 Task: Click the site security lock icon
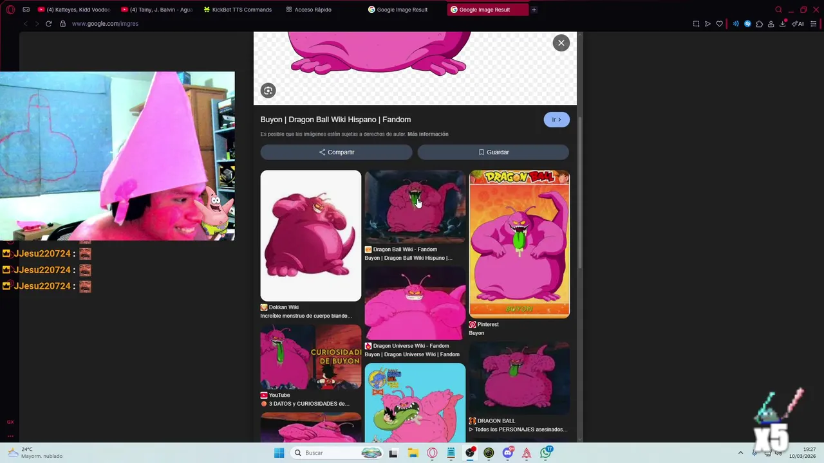[62, 24]
